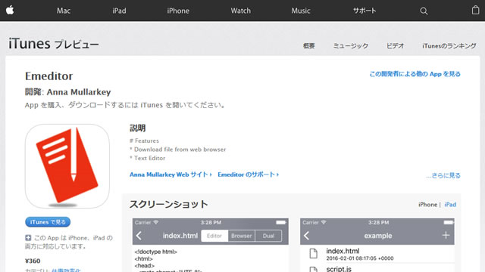The width and height of the screenshot is (485, 272).
Task: Click index.html title in first screenshot
Action: click(180, 236)
